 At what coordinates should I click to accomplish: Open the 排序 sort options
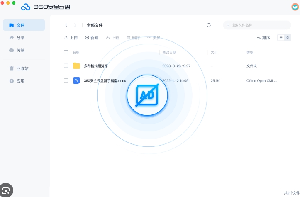pyautogui.click(x=263, y=38)
